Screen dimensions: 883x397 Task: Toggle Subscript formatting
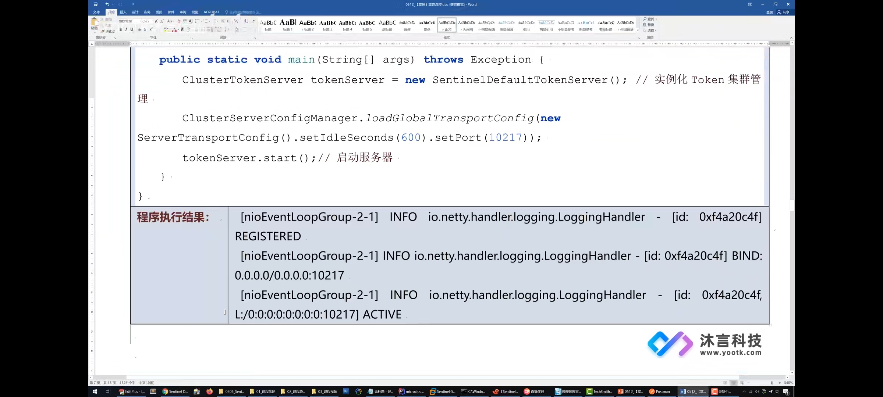(145, 29)
